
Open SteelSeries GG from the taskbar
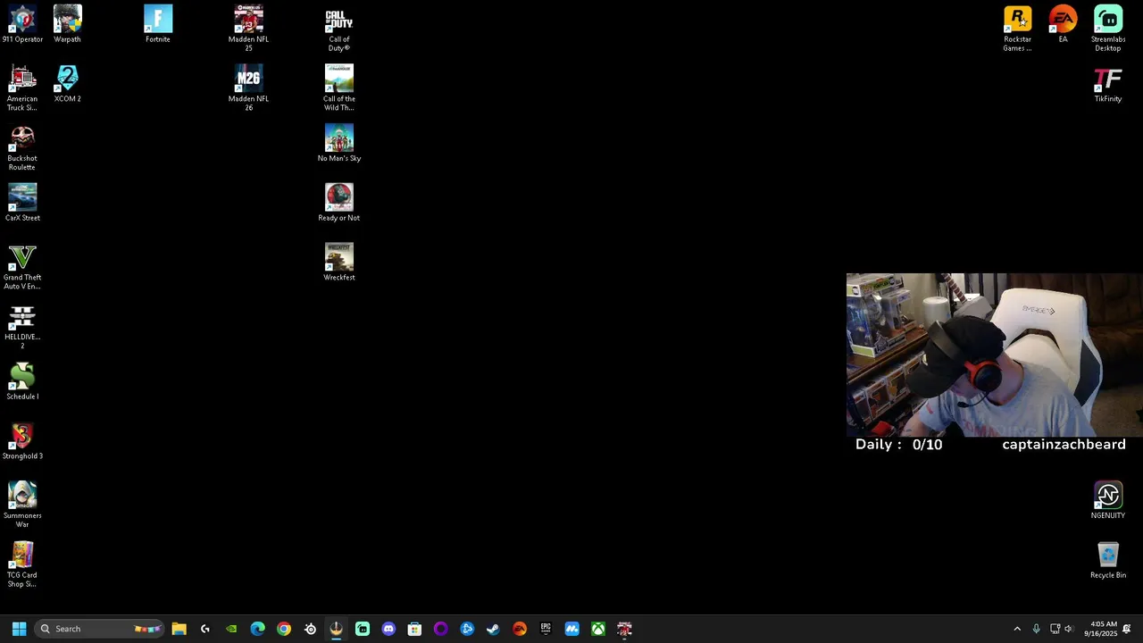[x=310, y=629]
